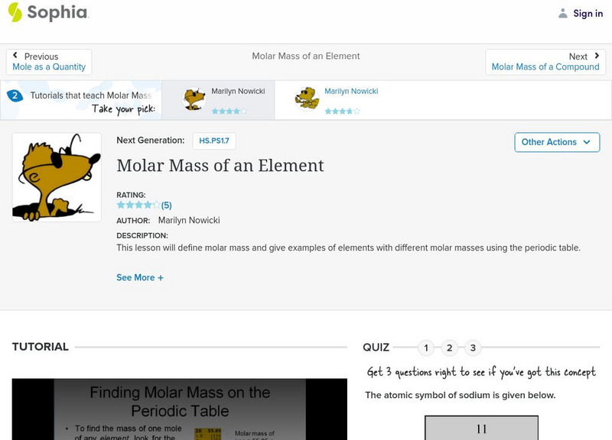Go to quiz question 2
Screen dimensions: 612x440
point(450,348)
